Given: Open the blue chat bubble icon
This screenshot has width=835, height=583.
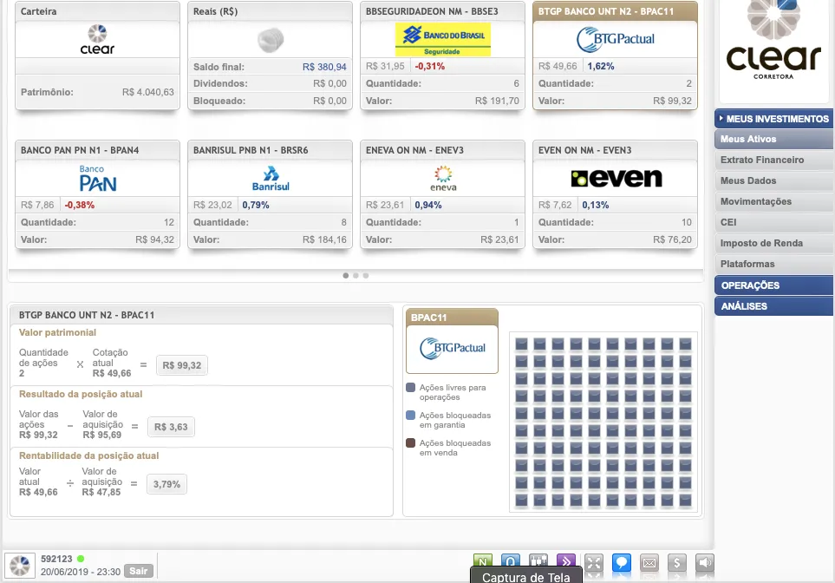Looking at the screenshot, I should (621, 562).
